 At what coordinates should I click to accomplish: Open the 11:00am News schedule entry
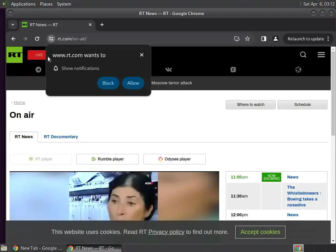(292, 177)
